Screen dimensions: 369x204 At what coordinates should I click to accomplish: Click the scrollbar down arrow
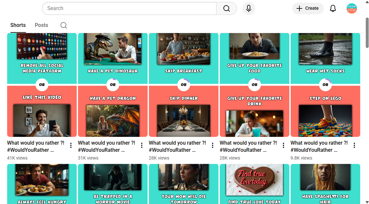click(367, 202)
